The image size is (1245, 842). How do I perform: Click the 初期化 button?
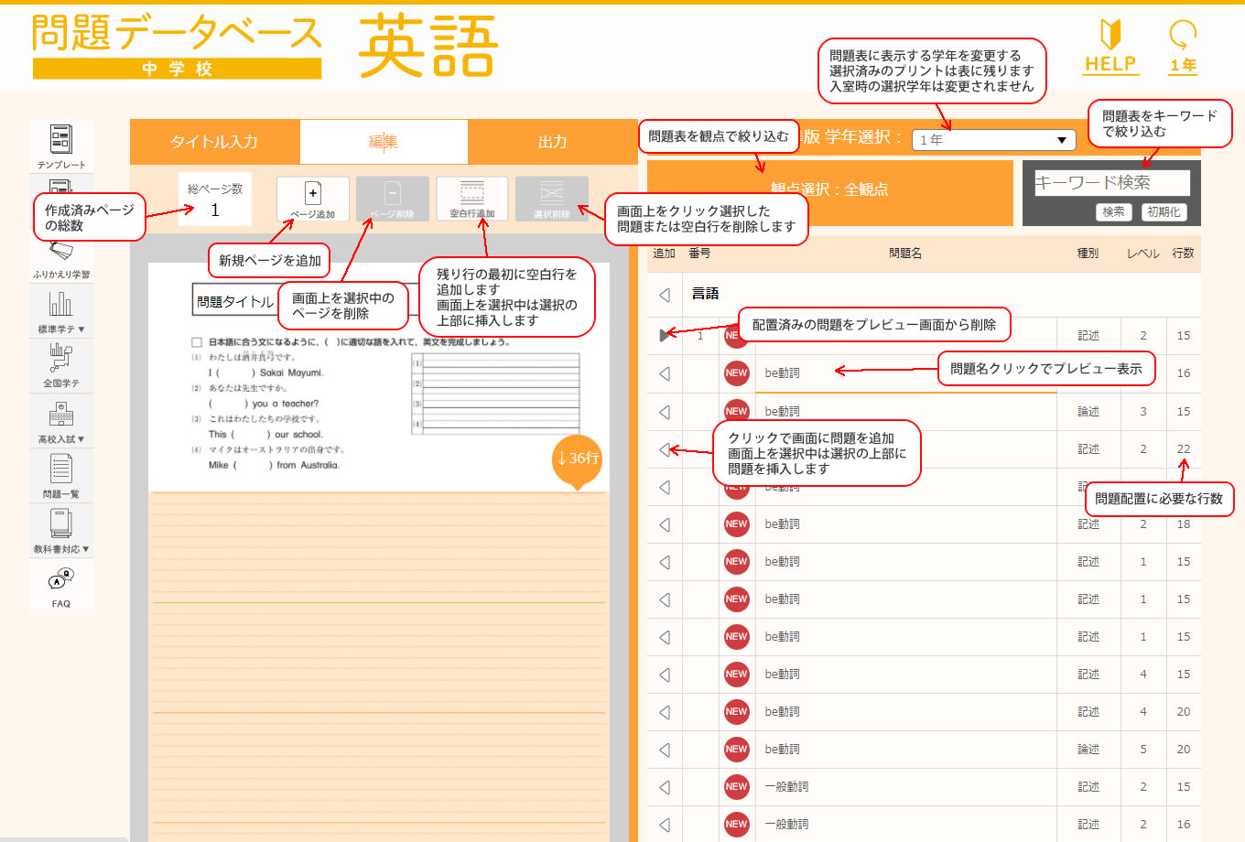(x=1164, y=212)
